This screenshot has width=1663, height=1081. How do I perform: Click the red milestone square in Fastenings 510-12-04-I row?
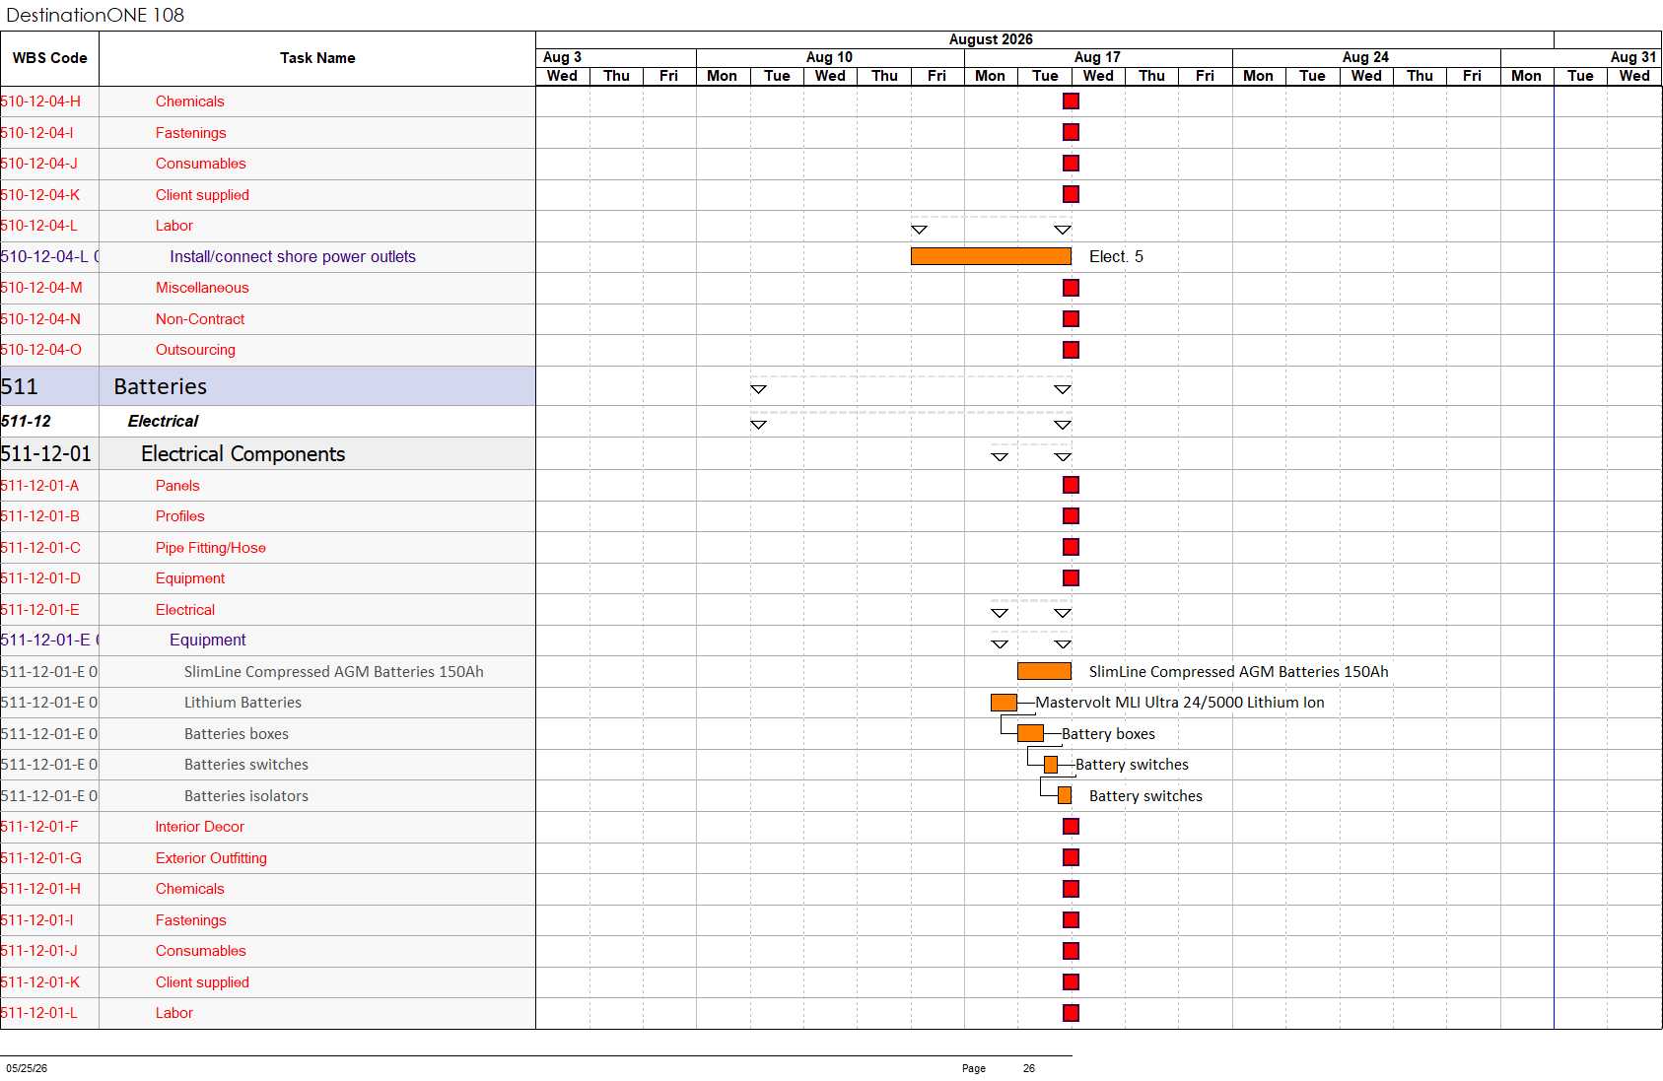(x=1071, y=132)
